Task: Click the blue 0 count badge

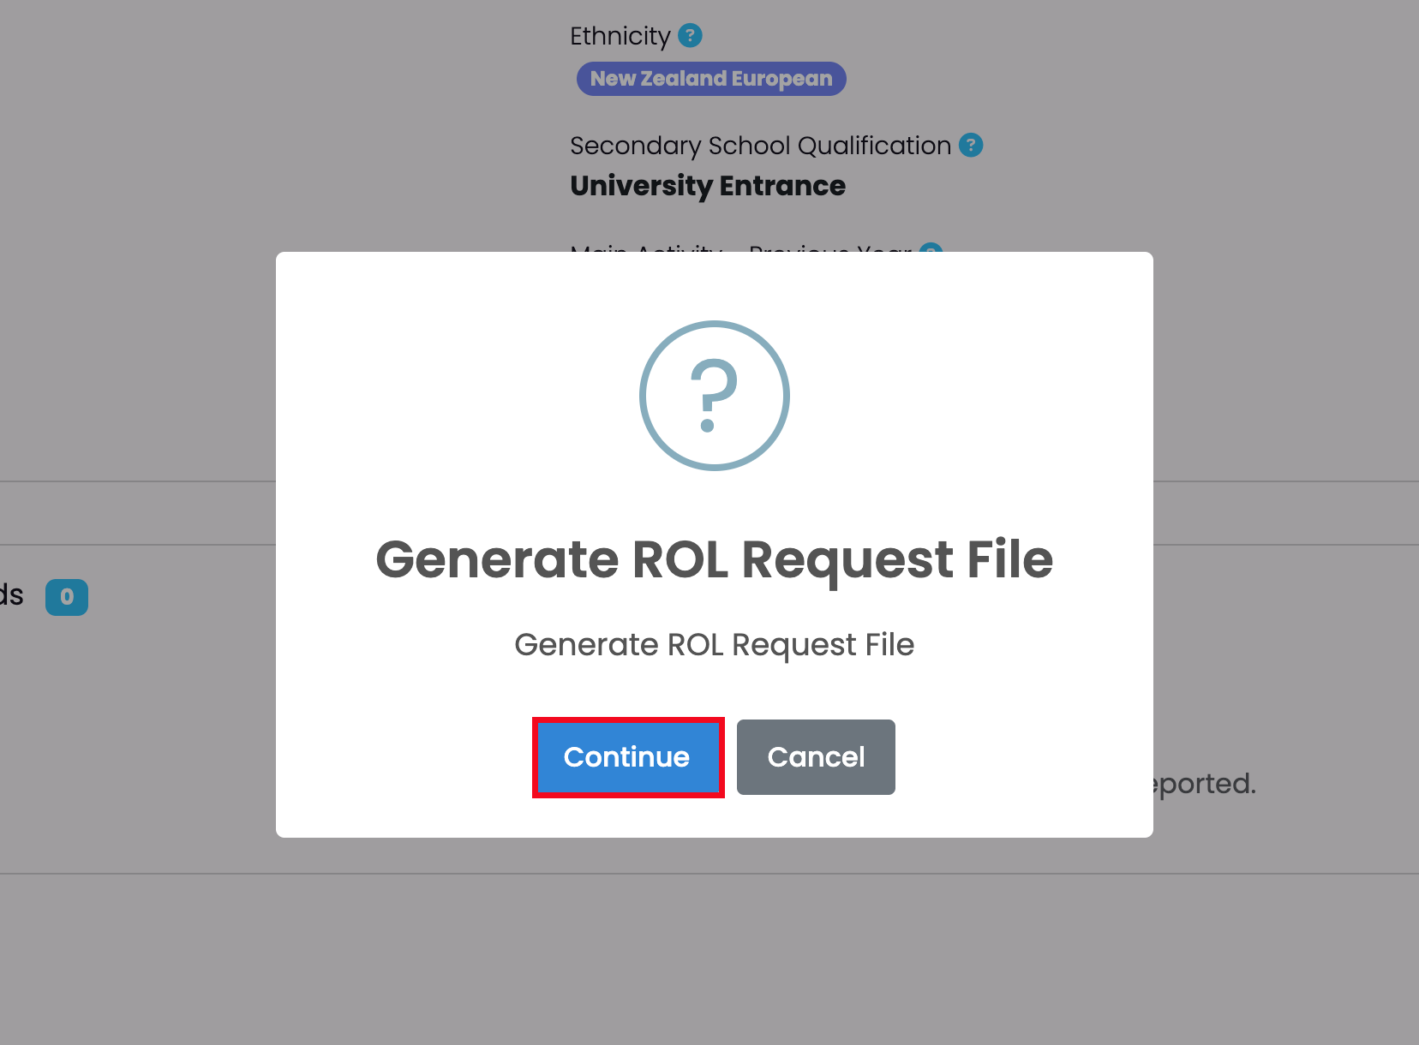Action: 67,597
